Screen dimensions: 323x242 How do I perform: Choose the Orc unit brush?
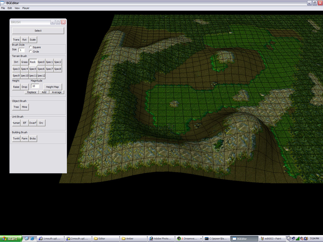[41, 123]
